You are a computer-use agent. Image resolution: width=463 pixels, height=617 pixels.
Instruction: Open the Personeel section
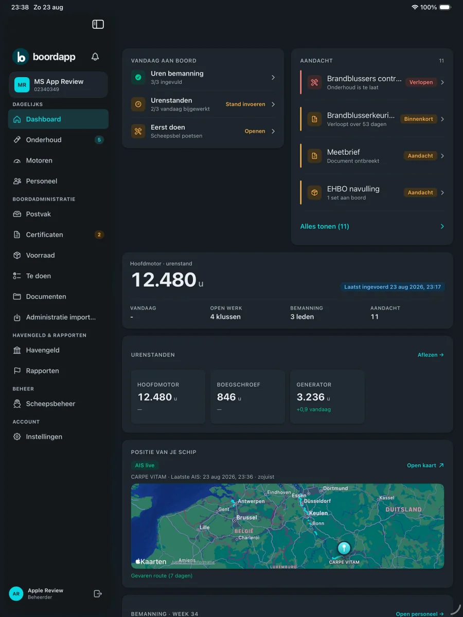58,181
